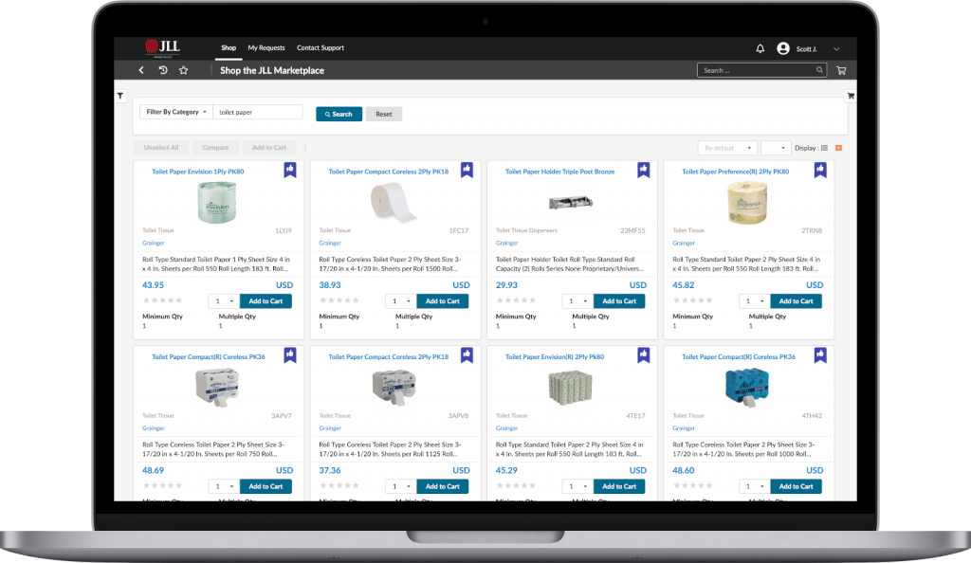This screenshot has height=563, width=971.
Task: Click the 'toilet paper' keyword field
Action: click(257, 112)
